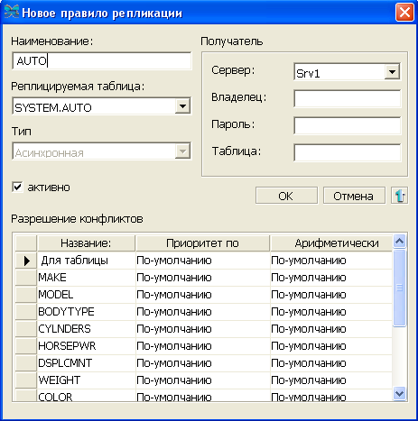This screenshot has height=421, width=418.
Task: Select the BODYTYPE row name cell
Action: coord(87,312)
